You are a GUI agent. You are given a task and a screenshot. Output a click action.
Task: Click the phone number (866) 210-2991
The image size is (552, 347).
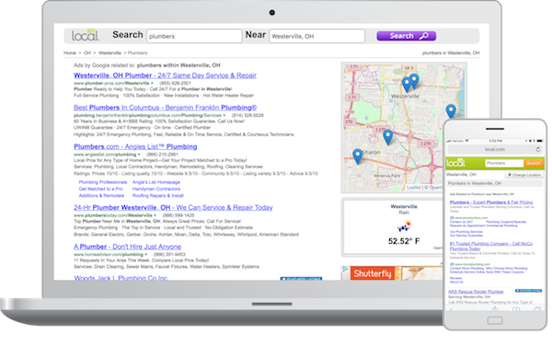[x=162, y=155]
